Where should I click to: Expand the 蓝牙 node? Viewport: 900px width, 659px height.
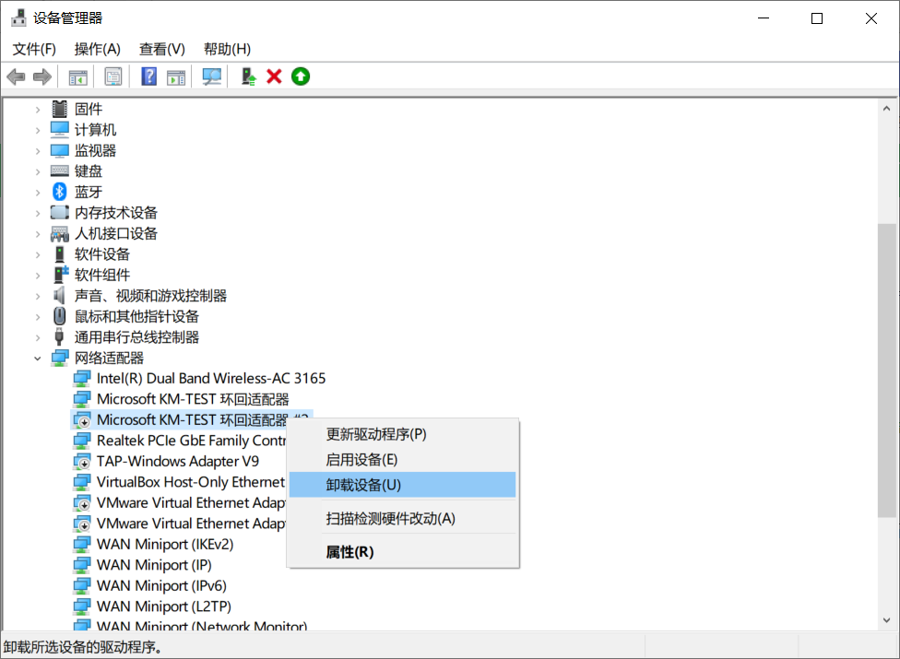click(x=38, y=192)
